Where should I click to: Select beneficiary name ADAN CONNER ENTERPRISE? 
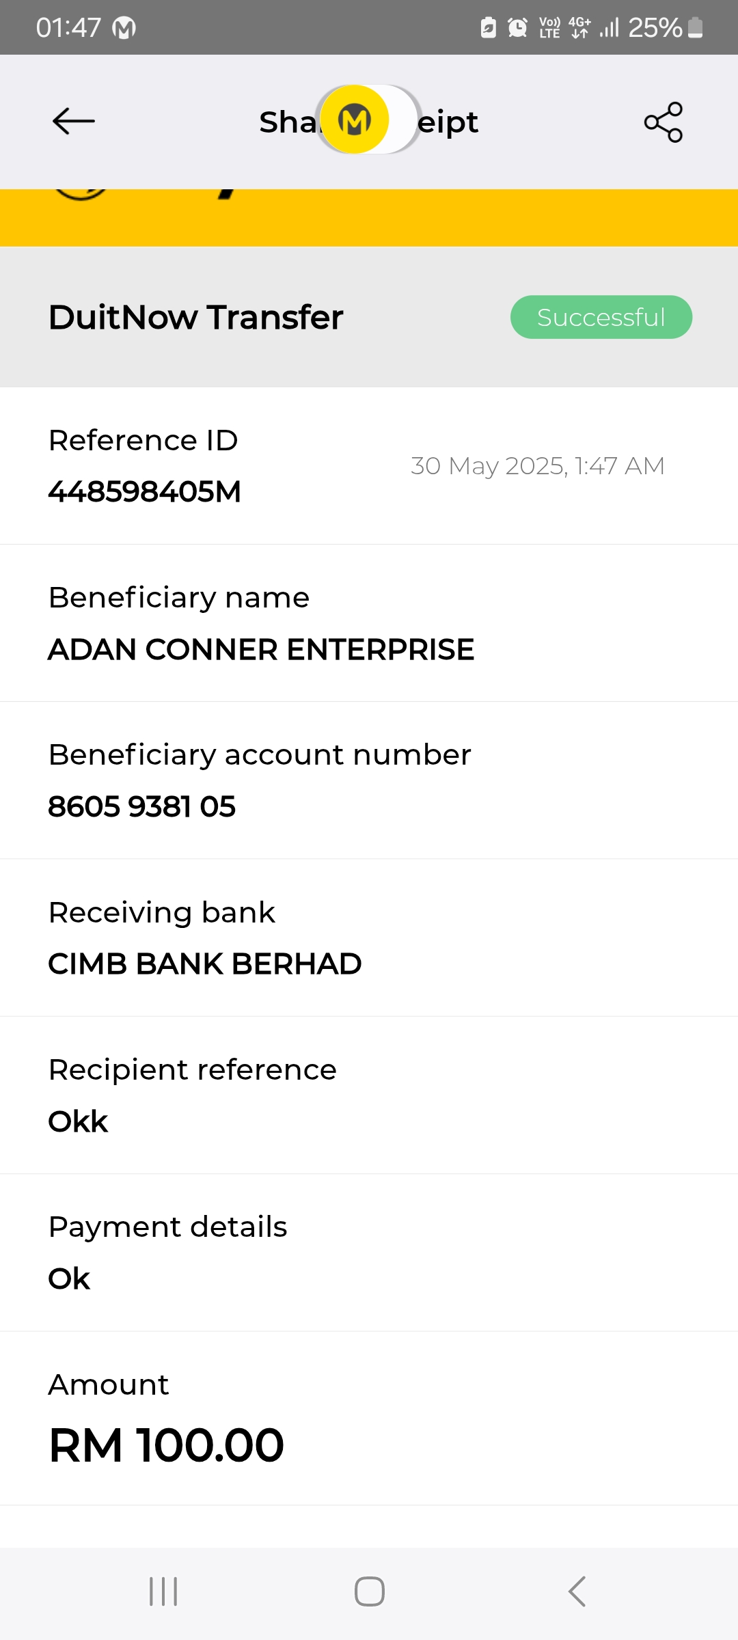tap(261, 649)
